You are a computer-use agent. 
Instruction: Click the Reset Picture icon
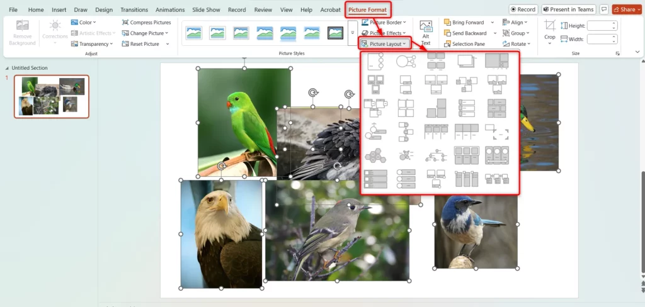click(x=125, y=44)
